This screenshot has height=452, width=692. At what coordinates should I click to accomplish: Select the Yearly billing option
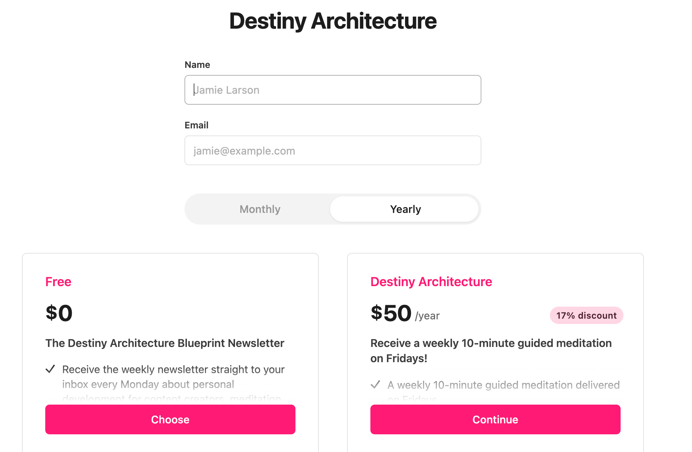[x=405, y=209]
